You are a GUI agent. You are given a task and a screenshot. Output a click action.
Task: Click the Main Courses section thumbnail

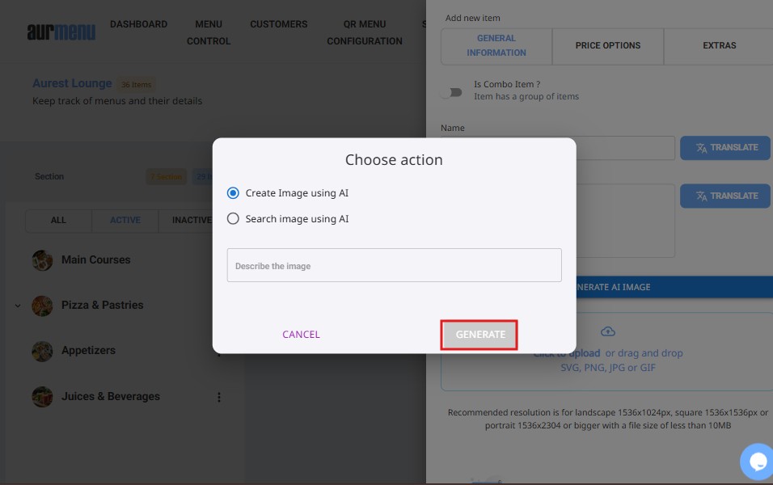pyautogui.click(x=42, y=260)
